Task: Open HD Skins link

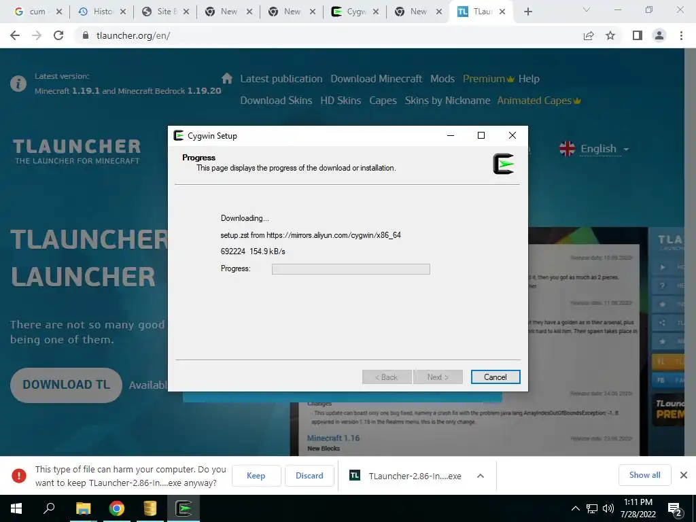Action: [x=341, y=101]
